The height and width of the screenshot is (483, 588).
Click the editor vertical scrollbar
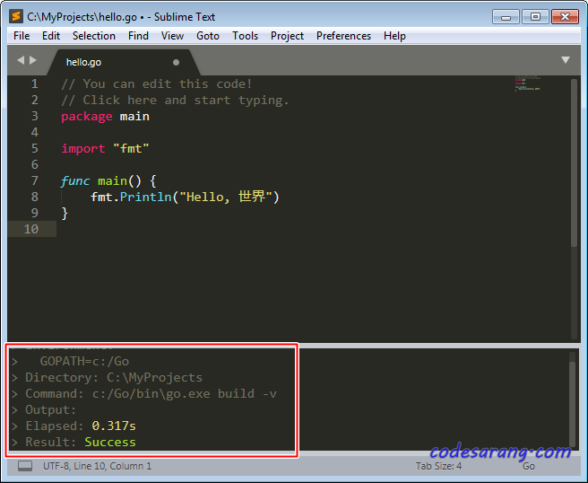tap(574, 162)
